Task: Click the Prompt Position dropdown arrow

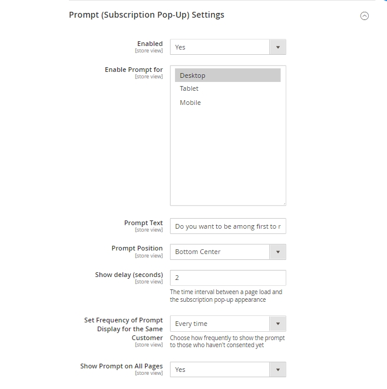Action: 278,252
